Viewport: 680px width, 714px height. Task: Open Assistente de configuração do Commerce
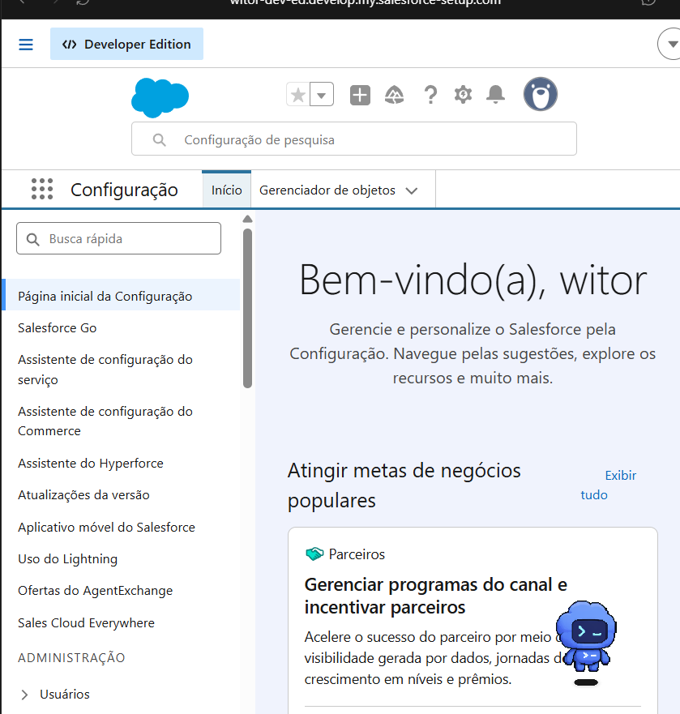(105, 421)
